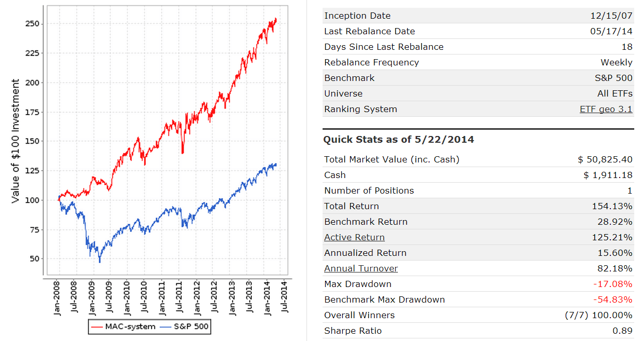Select the Active Return value 125.21%

[612, 237]
